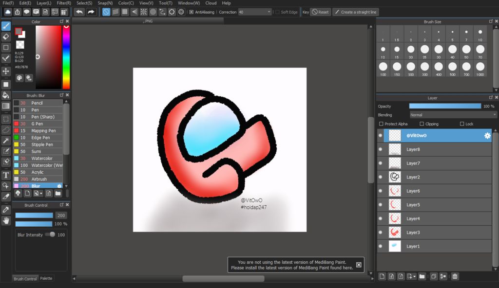Screen dimensions: 499x288
Task: Open the Cloud icon in toolbar
Action: pyautogui.click(x=8, y=12)
